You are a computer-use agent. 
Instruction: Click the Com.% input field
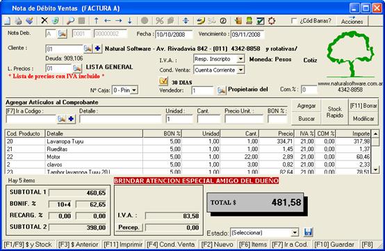pyautogui.click(x=309, y=90)
